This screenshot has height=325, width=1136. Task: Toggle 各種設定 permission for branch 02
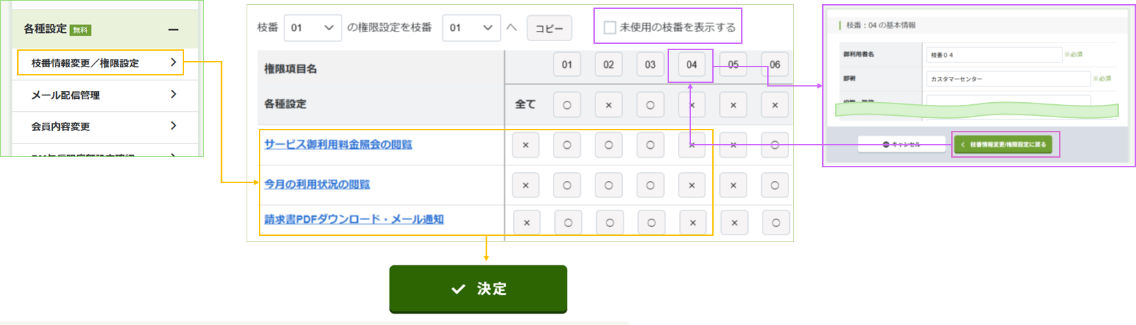tap(609, 105)
